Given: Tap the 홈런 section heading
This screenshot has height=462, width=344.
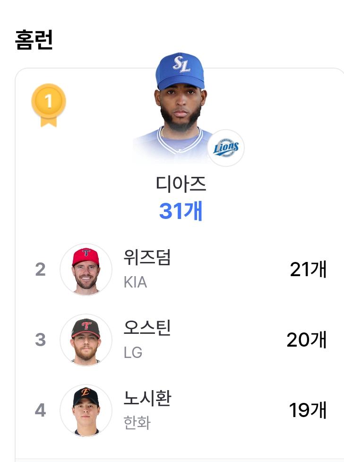Looking at the screenshot, I should click(34, 40).
